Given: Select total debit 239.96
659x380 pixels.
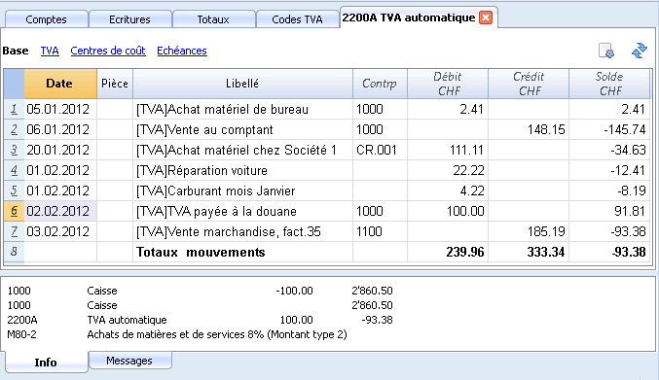Looking at the screenshot, I should (x=448, y=252).
